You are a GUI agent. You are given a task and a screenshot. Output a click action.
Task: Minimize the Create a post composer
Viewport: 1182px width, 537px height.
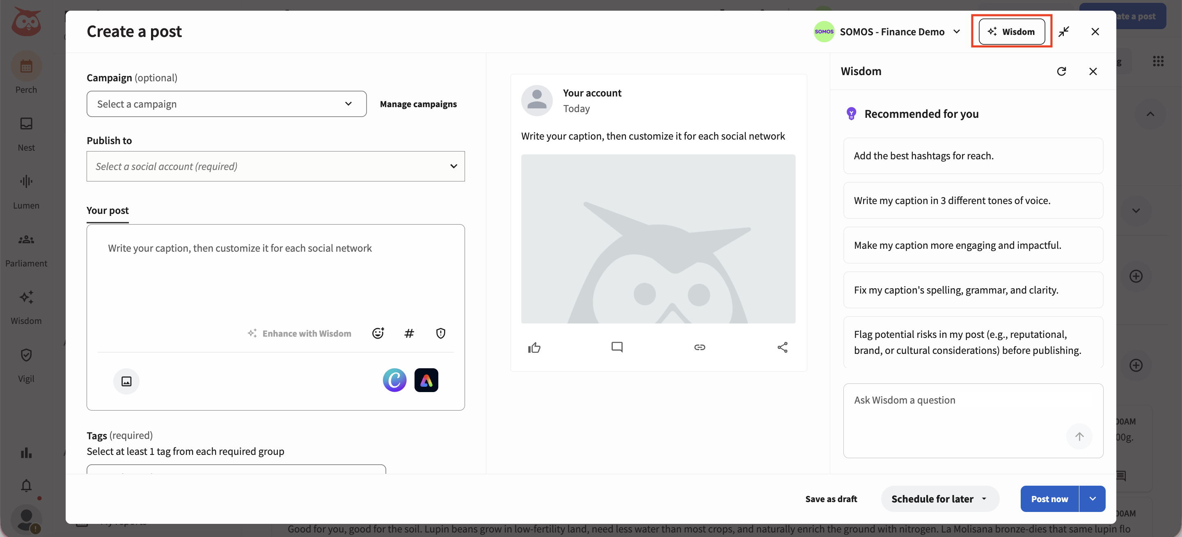point(1064,32)
